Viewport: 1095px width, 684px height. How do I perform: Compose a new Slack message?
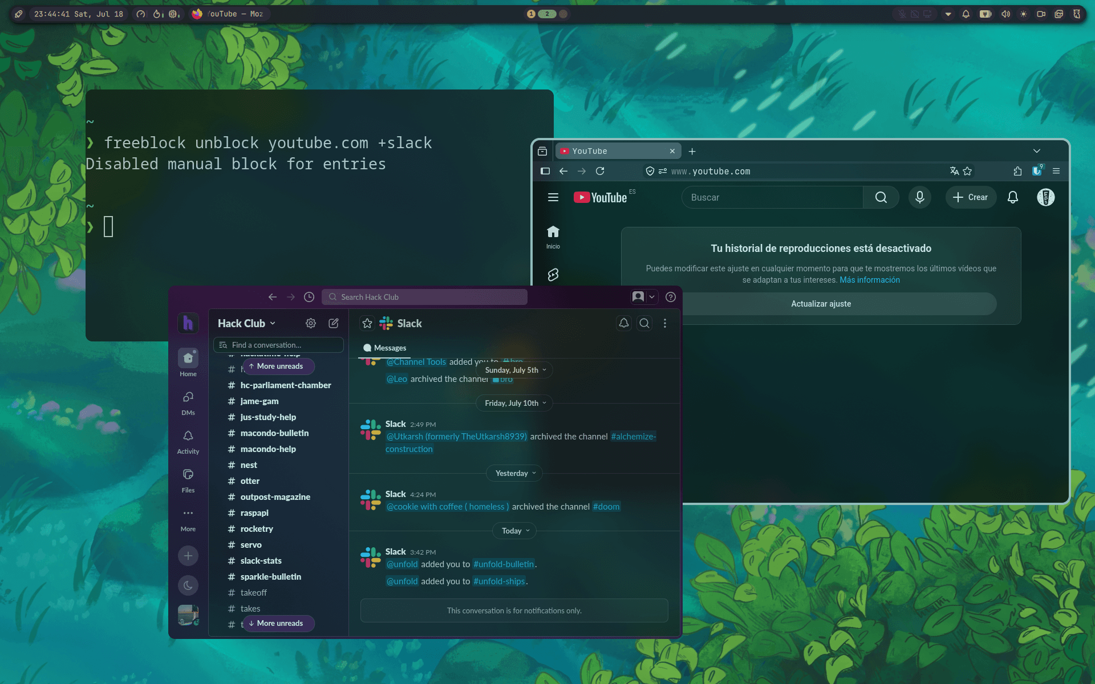click(334, 323)
